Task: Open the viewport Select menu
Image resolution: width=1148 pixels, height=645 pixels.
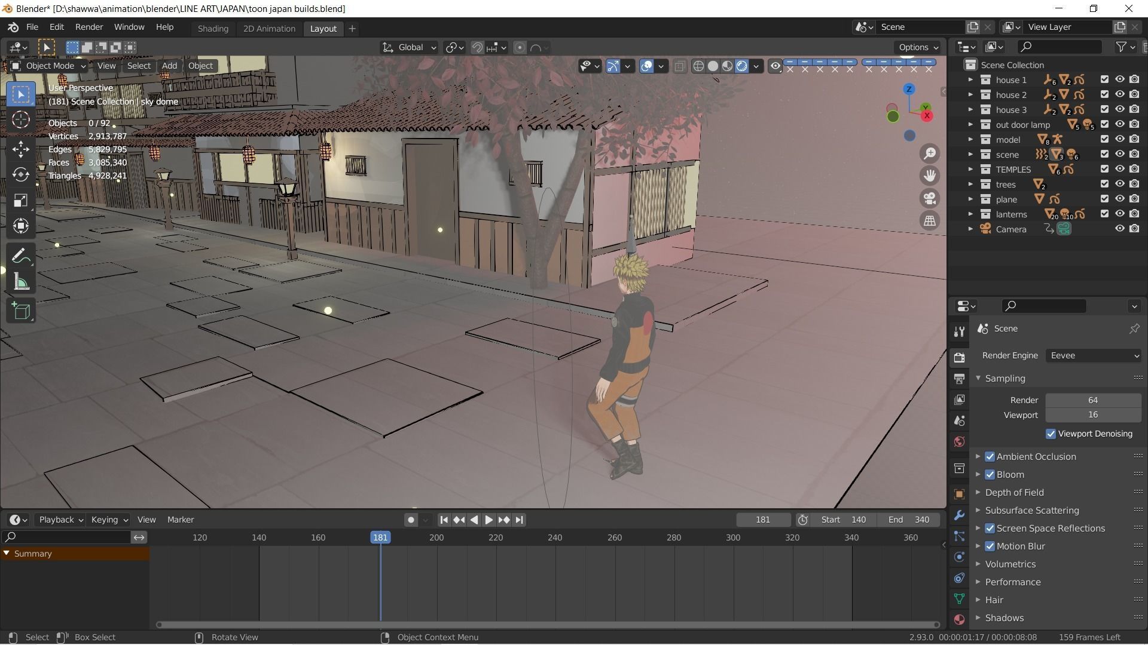Action: pyautogui.click(x=139, y=66)
